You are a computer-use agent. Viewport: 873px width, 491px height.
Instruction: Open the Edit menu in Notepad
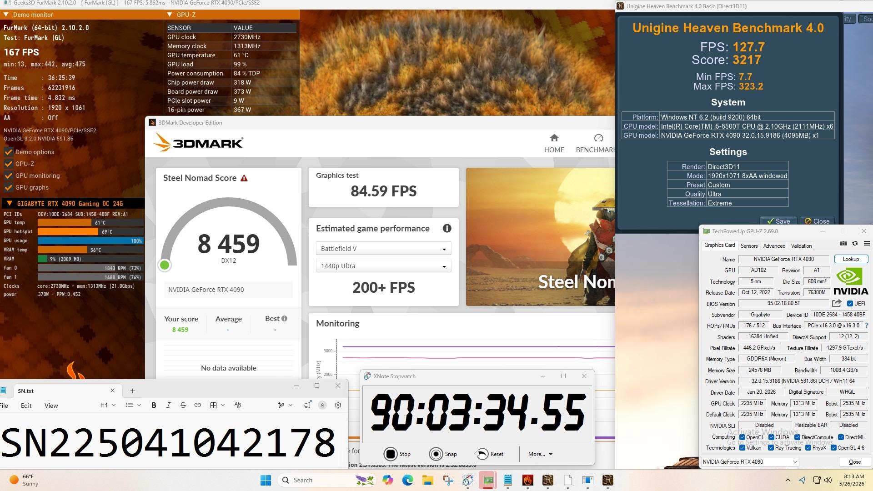(26, 406)
